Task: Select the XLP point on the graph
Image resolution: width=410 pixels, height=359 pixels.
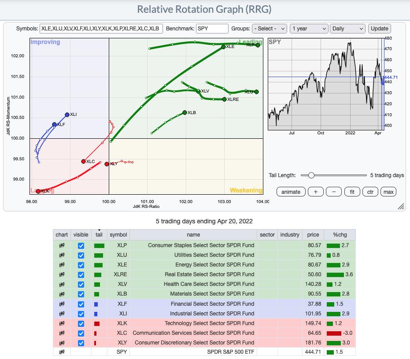Action: tap(258, 45)
